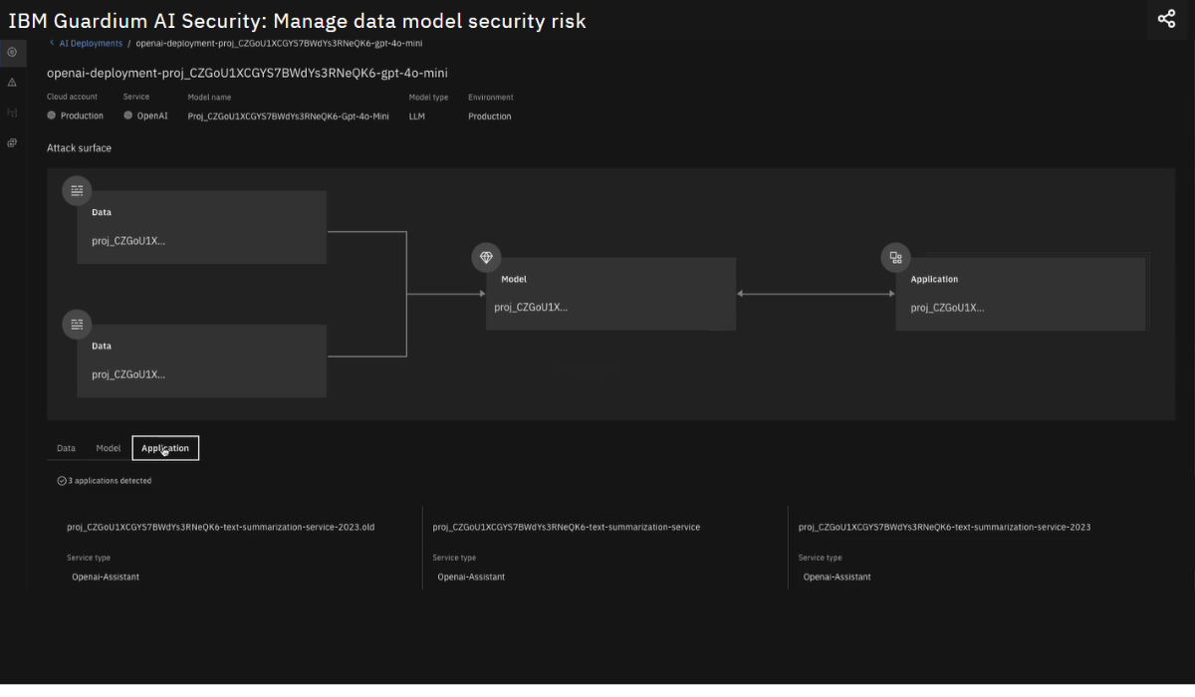
Task: Click the Model node diamond icon
Action: pyautogui.click(x=486, y=257)
